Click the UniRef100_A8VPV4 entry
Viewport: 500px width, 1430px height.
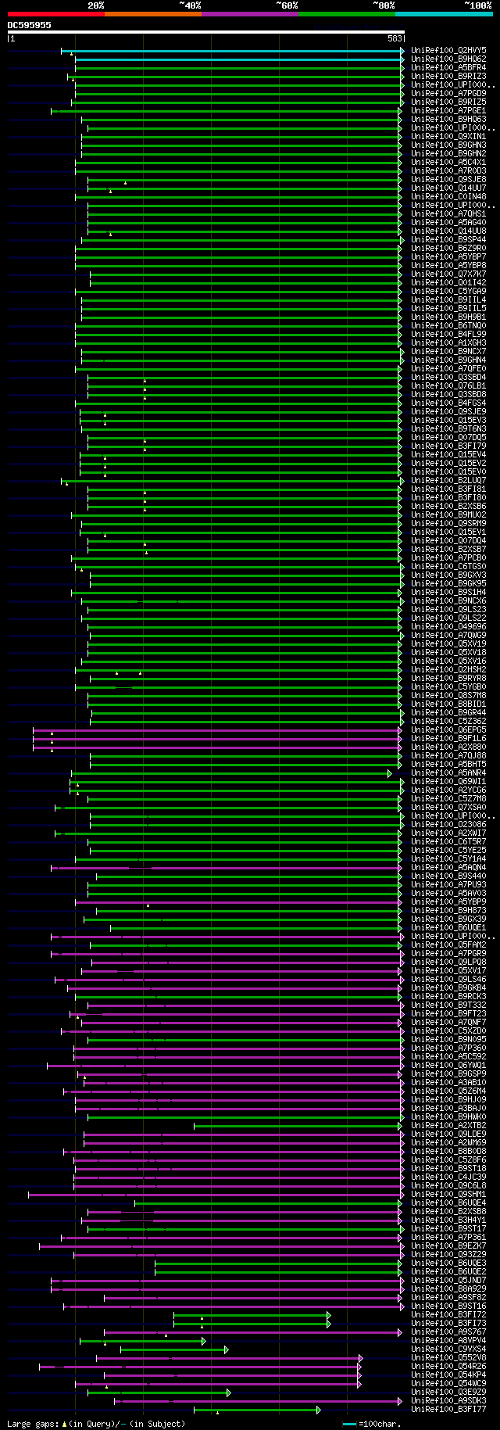coord(448,1341)
